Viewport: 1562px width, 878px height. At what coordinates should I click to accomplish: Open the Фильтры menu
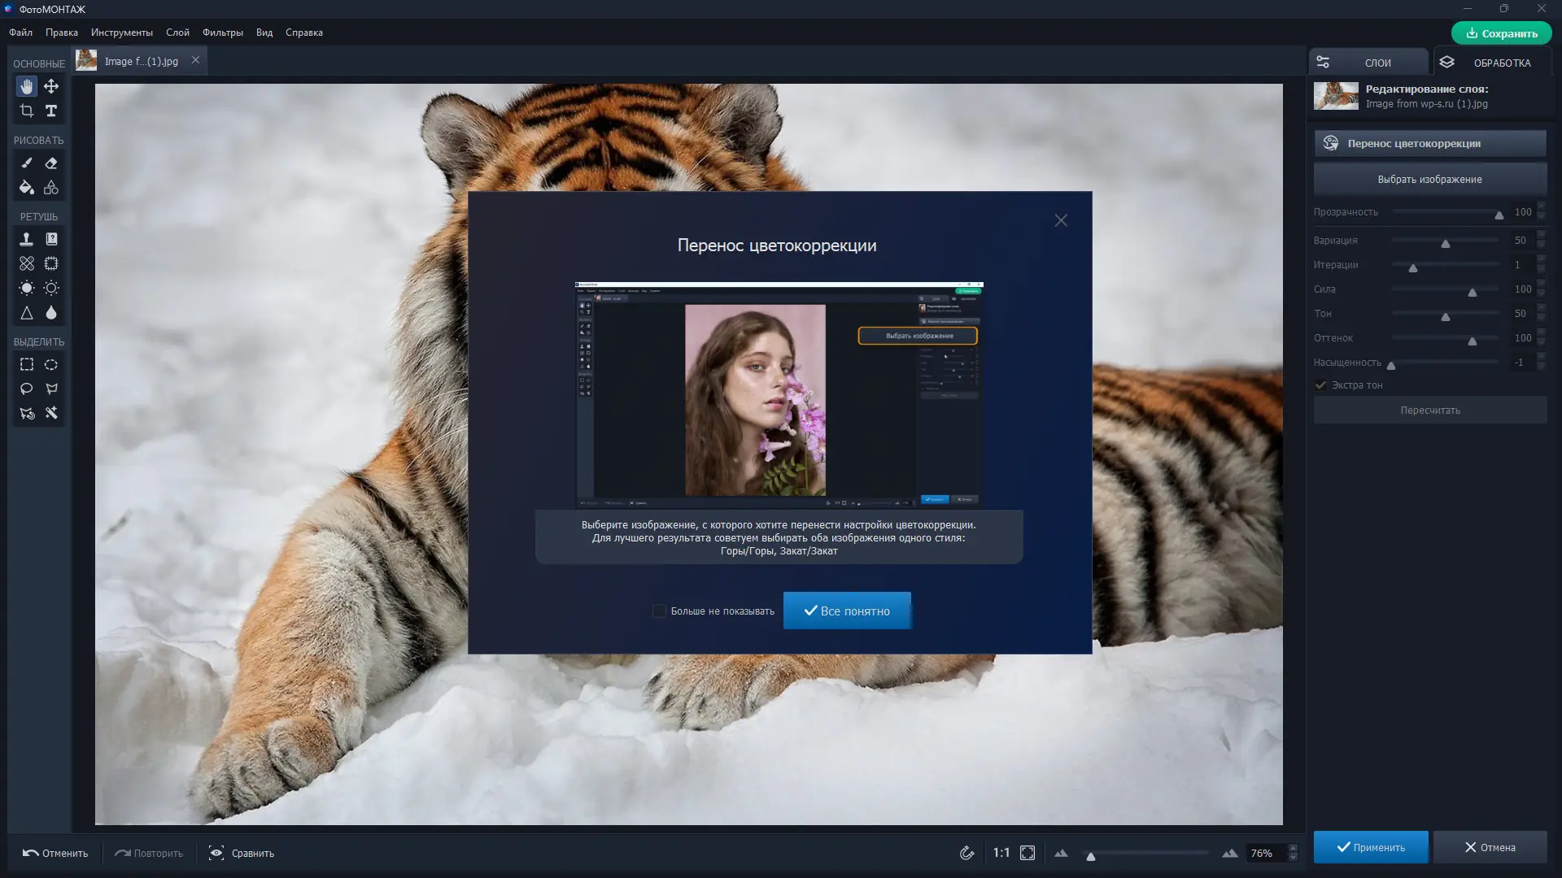222,33
